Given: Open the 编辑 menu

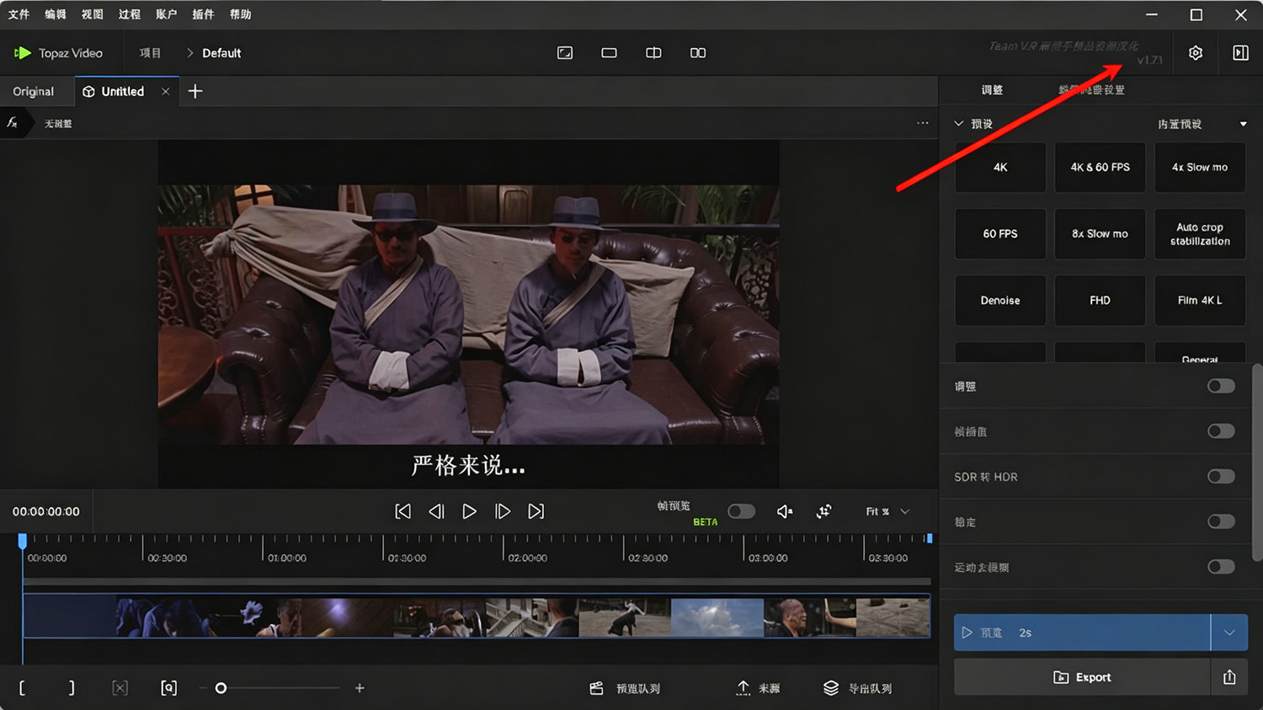Looking at the screenshot, I should pyautogui.click(x=56, y=14).
